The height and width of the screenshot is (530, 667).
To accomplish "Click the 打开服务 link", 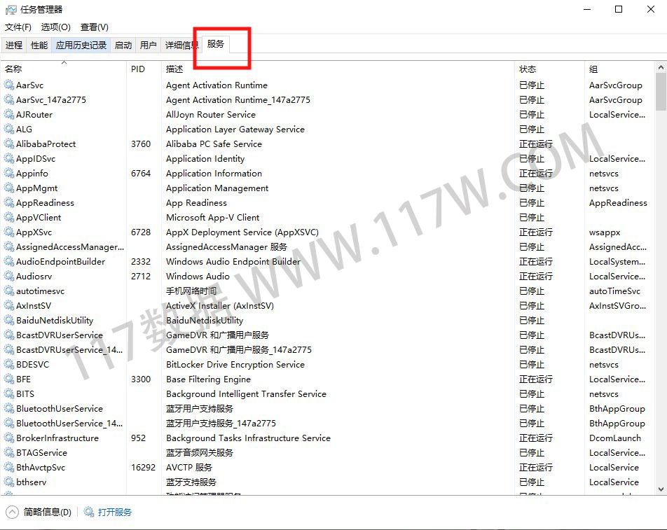I will tap(115, 512).
